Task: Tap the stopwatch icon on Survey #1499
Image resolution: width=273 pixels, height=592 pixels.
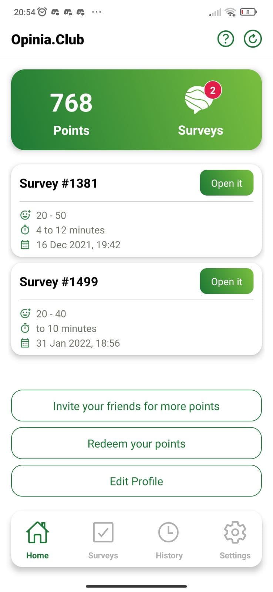Action: [x=25, y=328]
